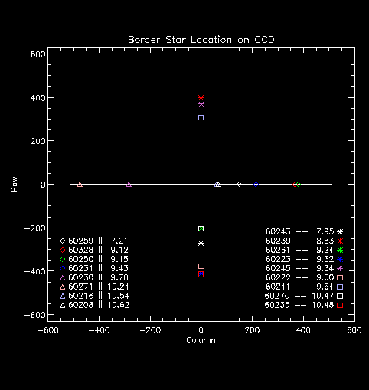Screen dimensions: 369x390
Task: Click the lavender triangle legend symbol beside 60216
Action: (x=63, y=296)
